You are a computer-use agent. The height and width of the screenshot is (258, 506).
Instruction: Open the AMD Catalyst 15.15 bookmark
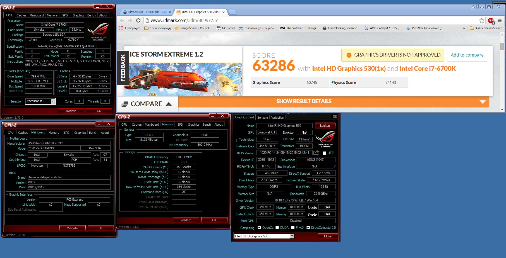(x=383, y=28)
